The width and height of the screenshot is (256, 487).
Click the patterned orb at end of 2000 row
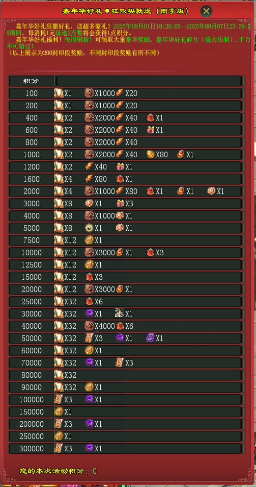(211, 191)
